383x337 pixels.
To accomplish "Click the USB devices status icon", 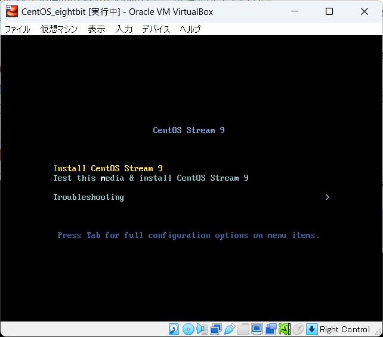I will coord(229,329).
